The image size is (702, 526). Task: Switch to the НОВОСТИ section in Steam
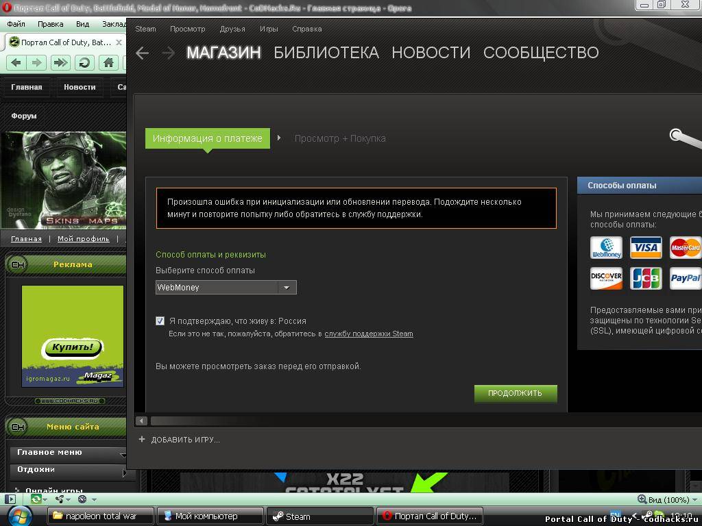click(431, 53)
